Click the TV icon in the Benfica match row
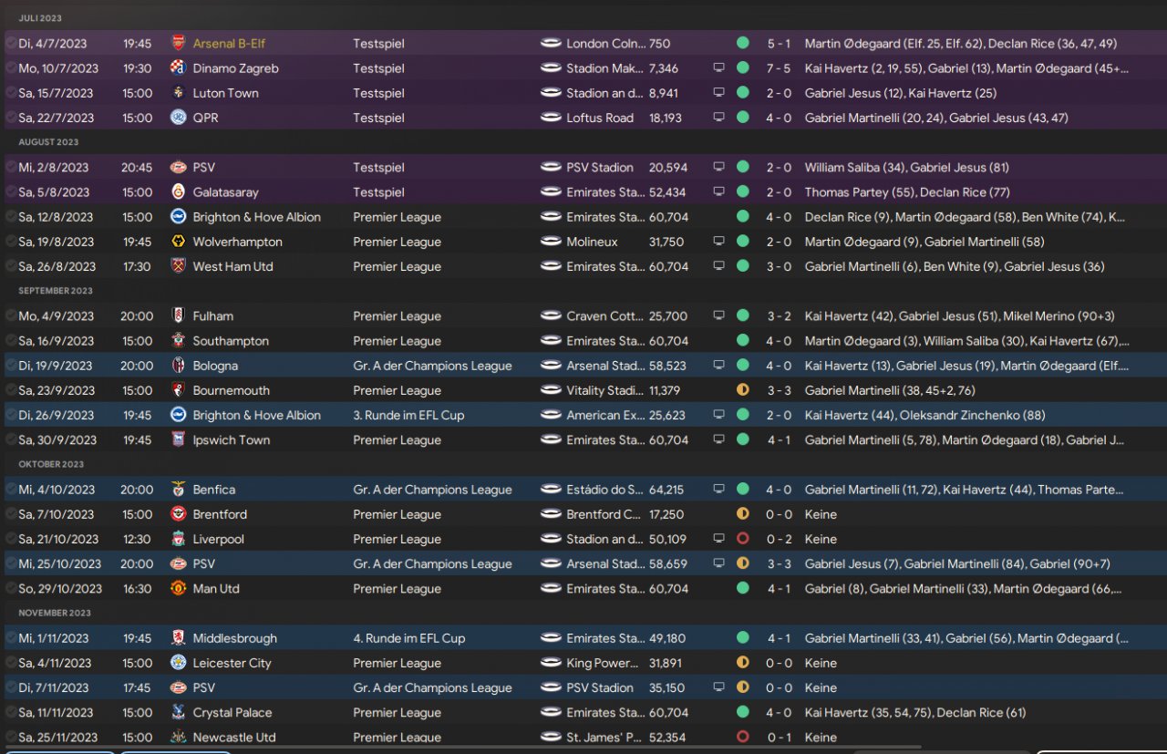1167x754 pixels. click(718, 490)
